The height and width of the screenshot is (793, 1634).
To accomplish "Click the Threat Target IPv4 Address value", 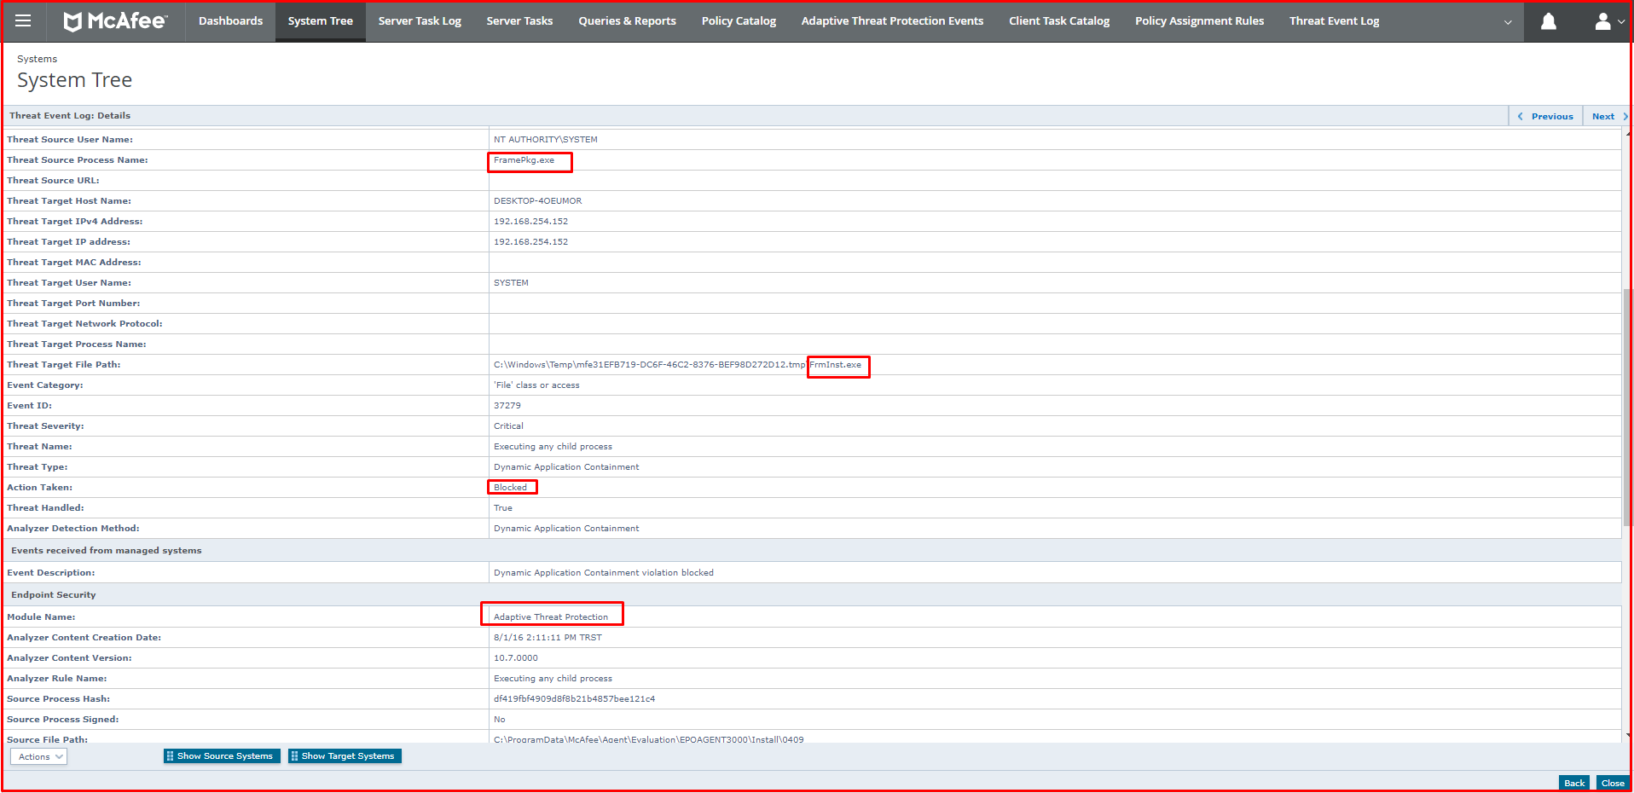I will coord(530,222).
